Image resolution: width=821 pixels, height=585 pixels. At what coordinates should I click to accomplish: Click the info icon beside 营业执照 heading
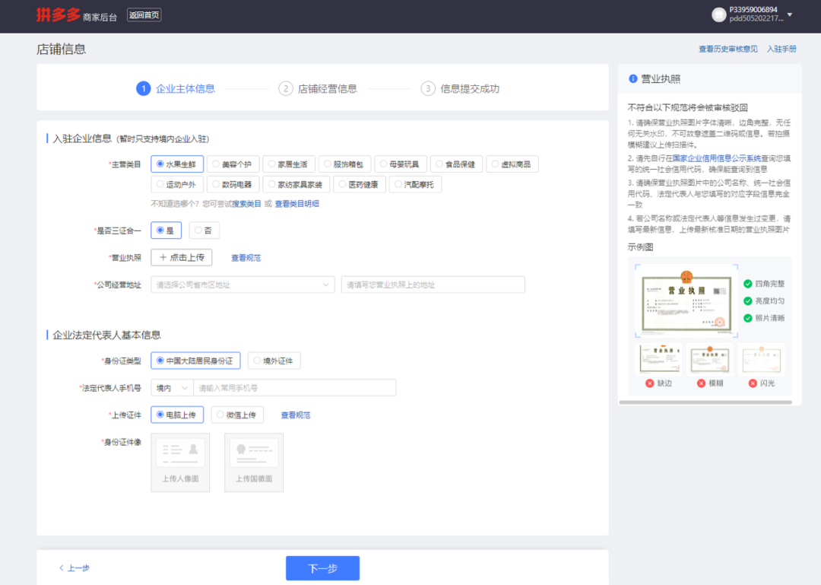click(x=632, y=78)
